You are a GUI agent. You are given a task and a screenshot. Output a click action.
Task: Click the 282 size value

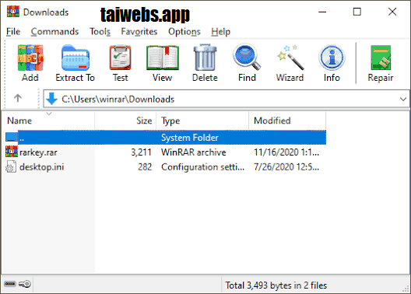[x=145, y=167]
